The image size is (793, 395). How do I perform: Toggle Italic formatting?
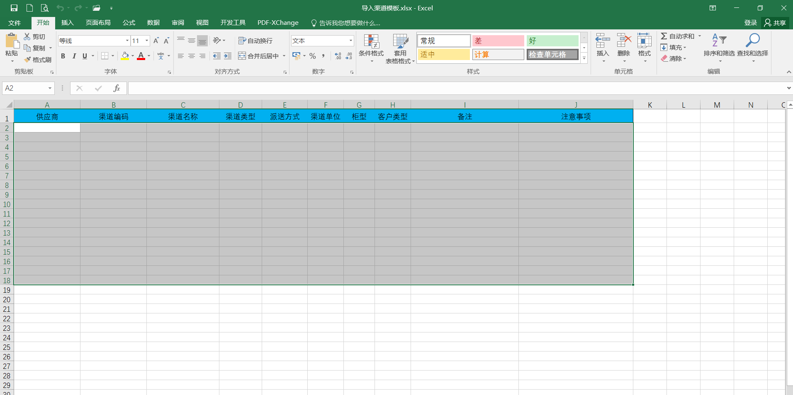(74, 56)
